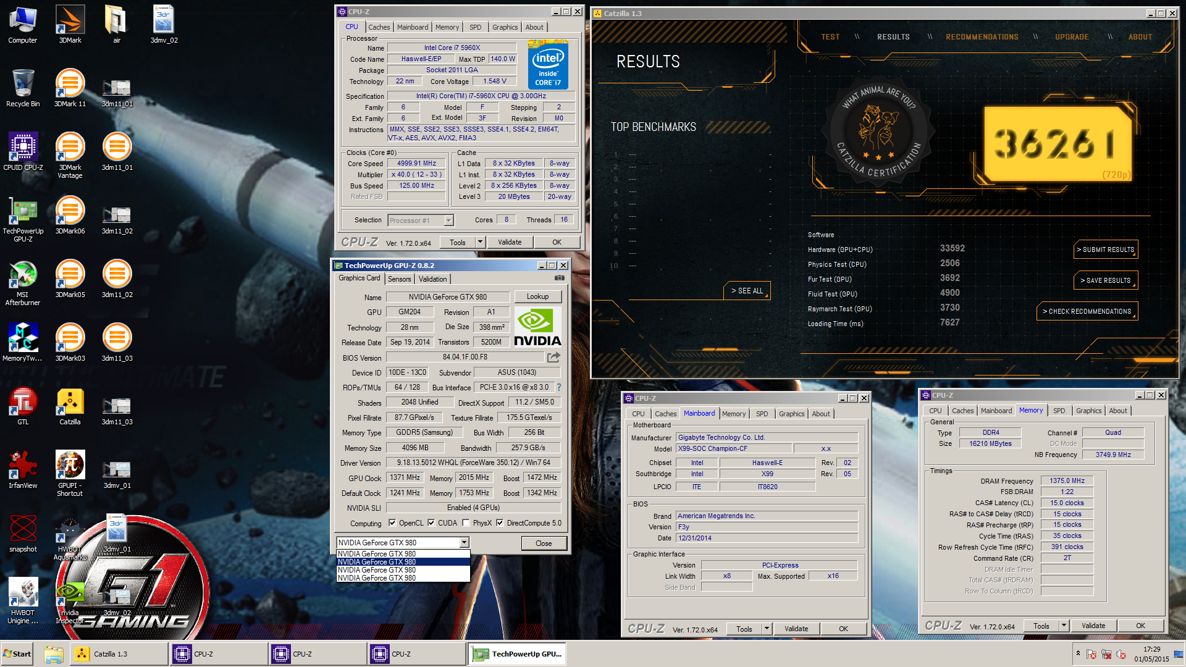Open the 3dmv_02 file at desktop top

pyautogui.click(x=164, y=25)
